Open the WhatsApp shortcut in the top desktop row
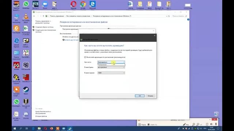The image size is (234, 131). tap(26, 5)
